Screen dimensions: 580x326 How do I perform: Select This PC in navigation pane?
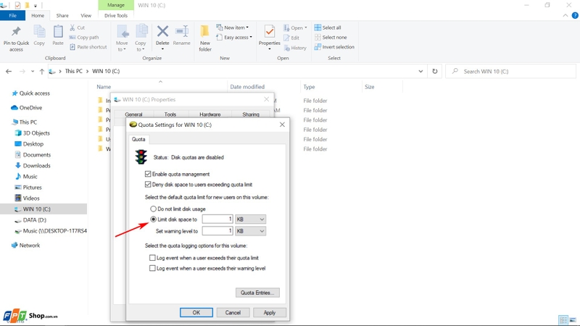[25, 122]
